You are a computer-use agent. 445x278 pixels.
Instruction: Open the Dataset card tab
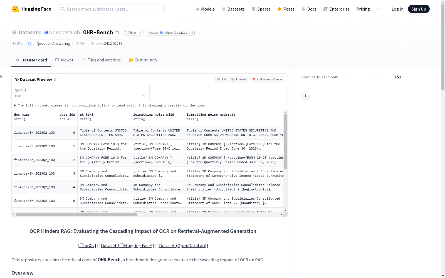click(x=31, y=60)
